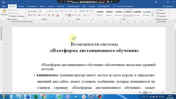This screenshot has width=176, height=99.
Task: Click the Cut (Вырезать) button
Action: [x=13, y=10]
